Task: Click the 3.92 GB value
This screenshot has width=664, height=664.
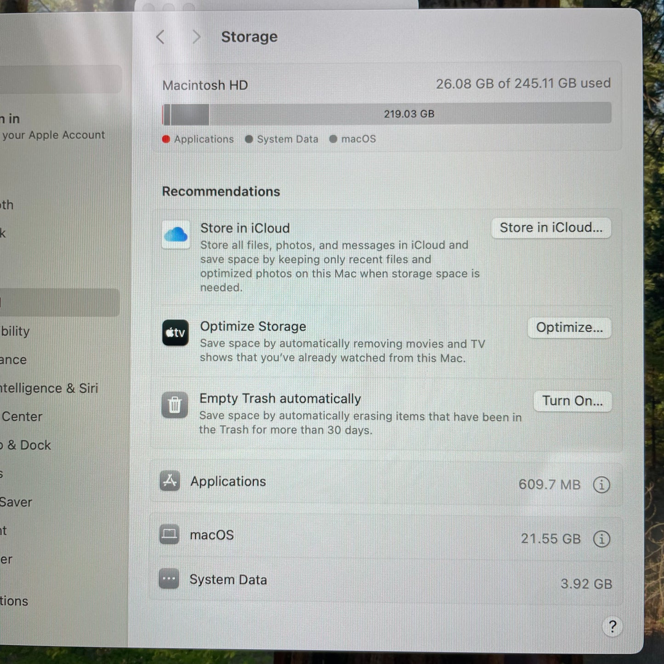Action: coord(586,584)
